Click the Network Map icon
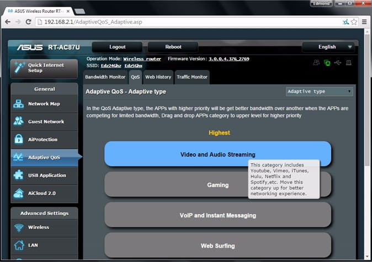The image size is (372, 262). click(x=19, y=104)
